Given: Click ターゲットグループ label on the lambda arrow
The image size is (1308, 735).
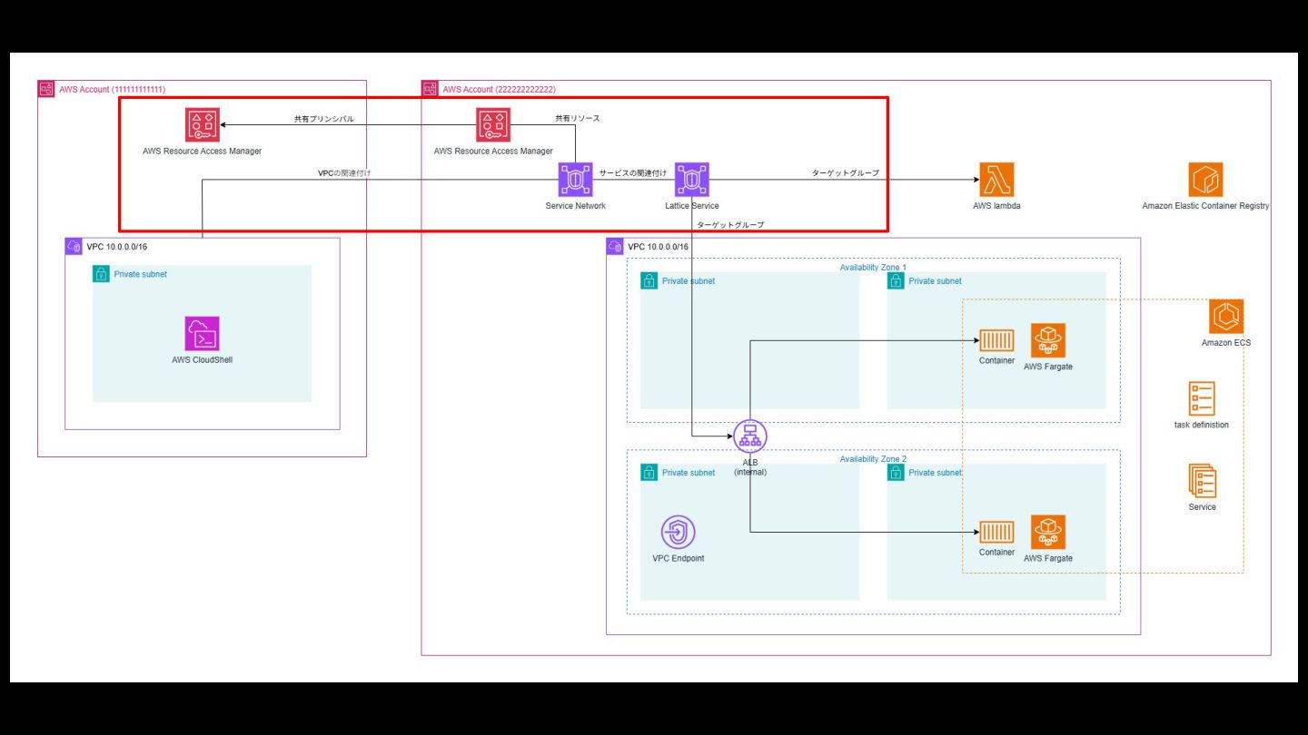Looking at the screenshot, I should pos(845,172).
